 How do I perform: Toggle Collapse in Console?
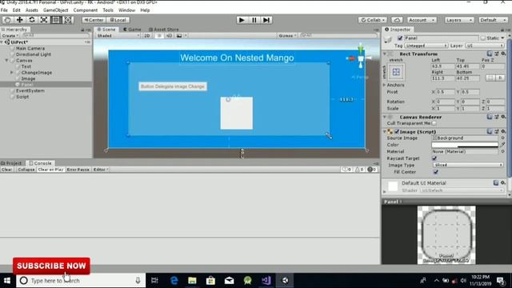(x=26, y=170)
